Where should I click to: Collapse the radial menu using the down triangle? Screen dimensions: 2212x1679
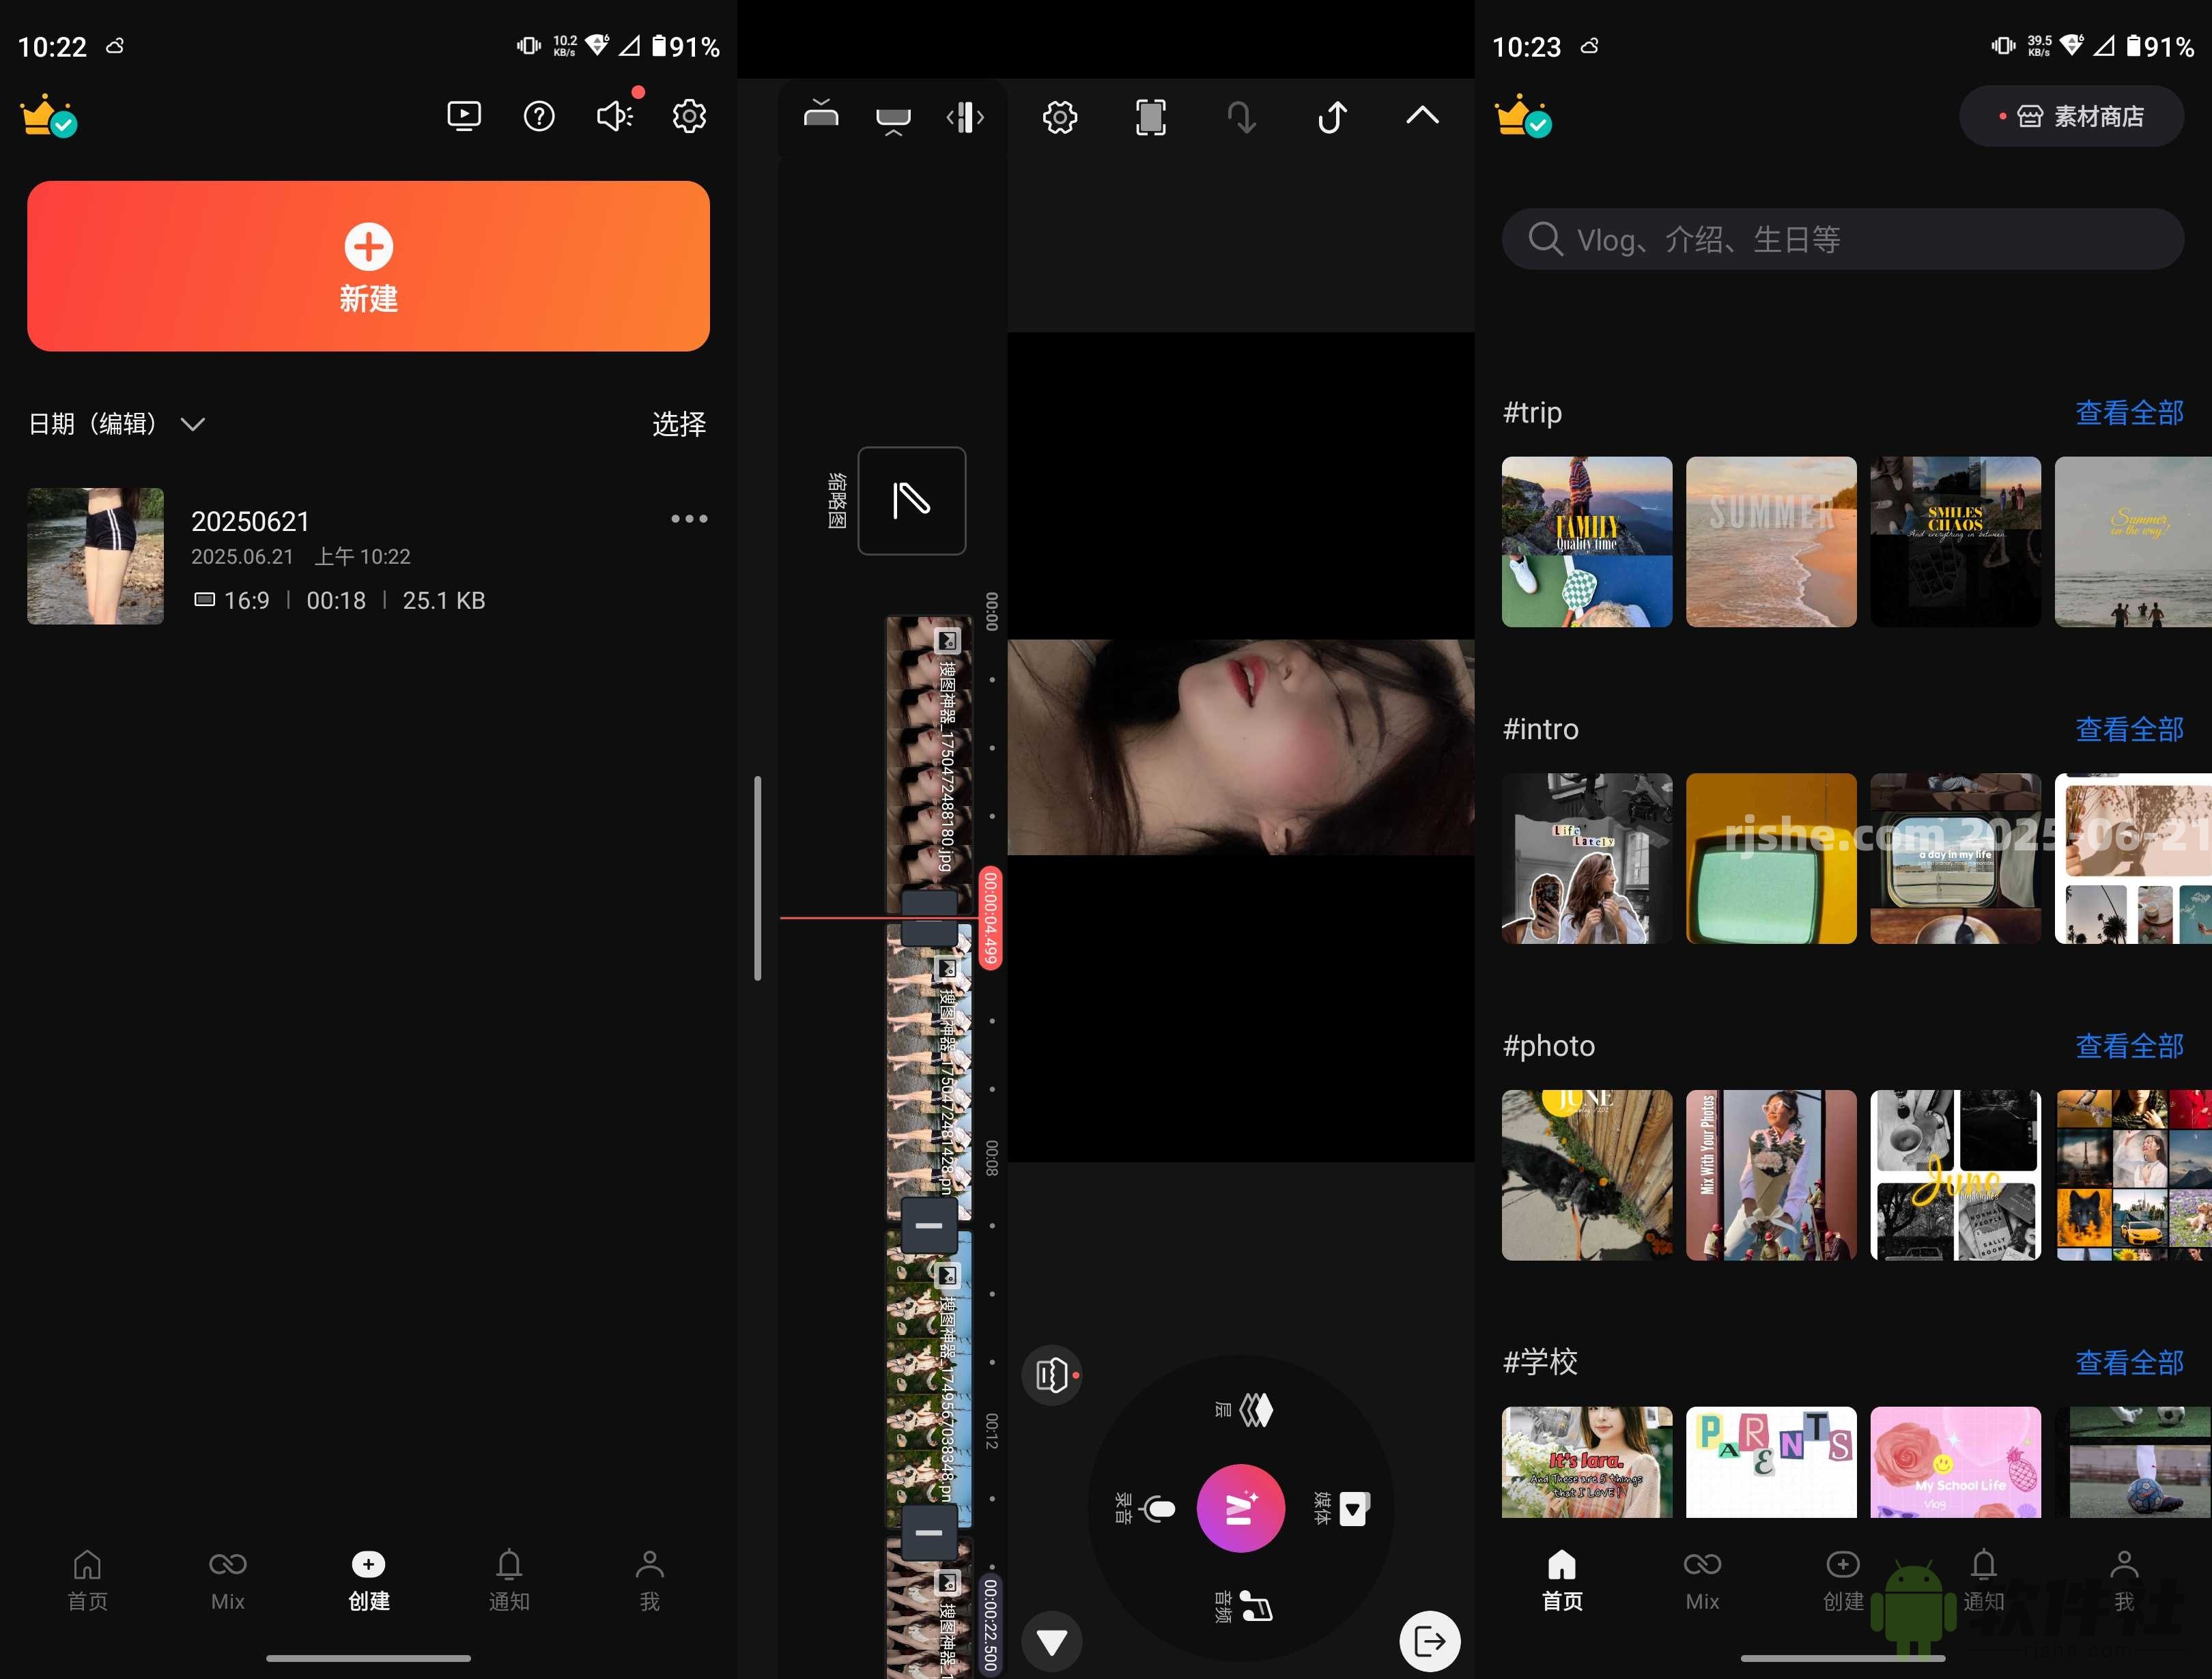[1051, 1641]
